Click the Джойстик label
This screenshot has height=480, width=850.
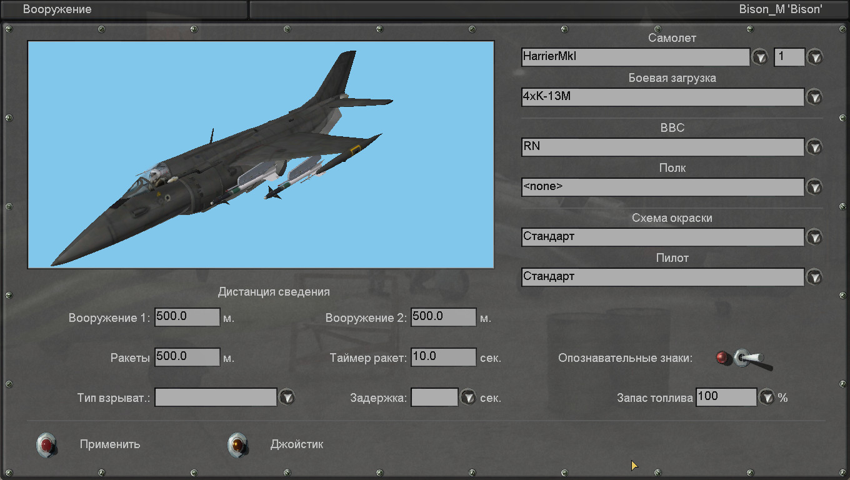click(297, 445)
